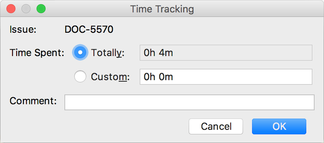Viewport: 324px width, 143px height.
Task: Click the disabled Totally time field
Action: click(226, 53)
